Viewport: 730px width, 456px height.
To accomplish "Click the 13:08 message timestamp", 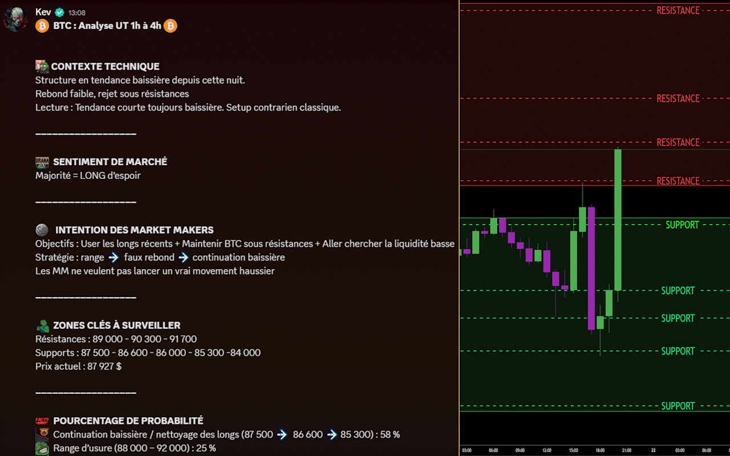I will point(76,13).
